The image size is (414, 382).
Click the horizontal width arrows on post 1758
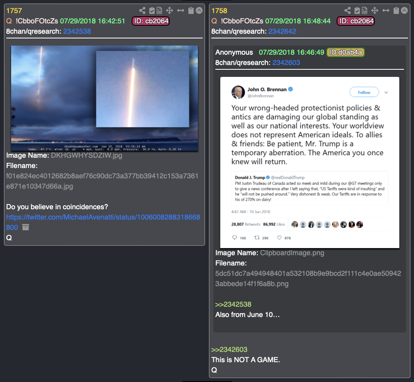[386, 11]
